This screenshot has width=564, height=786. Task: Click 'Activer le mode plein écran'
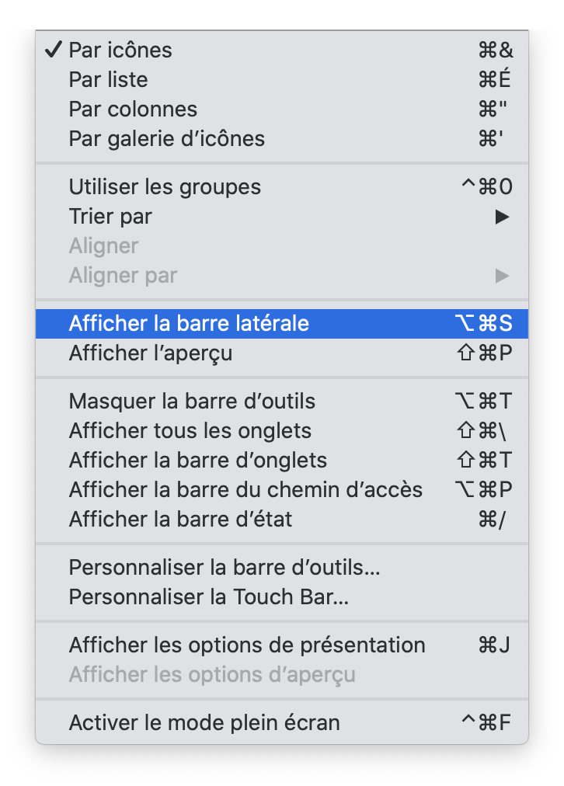click(204, 723)
